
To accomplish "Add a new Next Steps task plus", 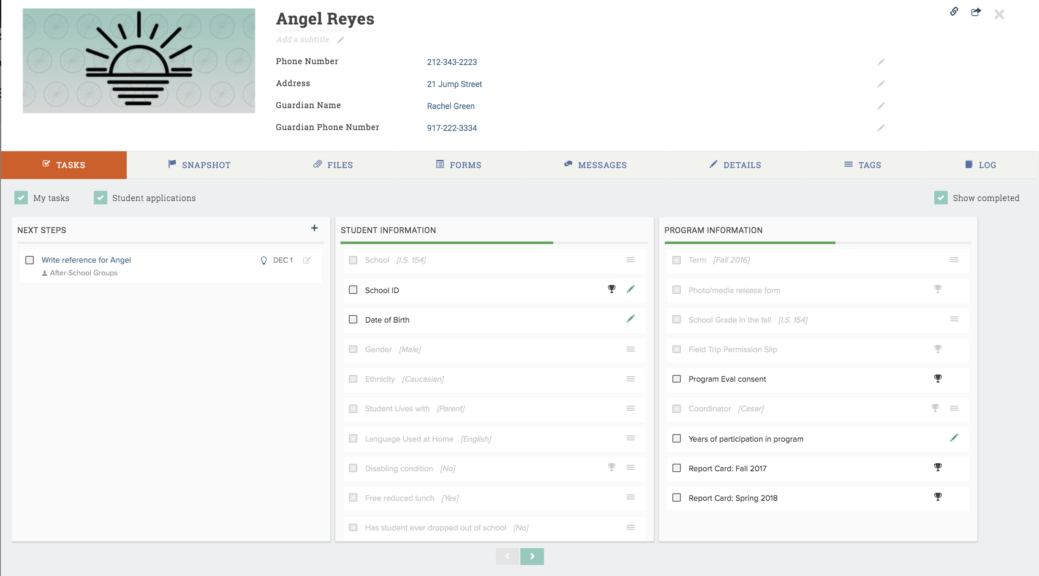I will tap(314, 228).
